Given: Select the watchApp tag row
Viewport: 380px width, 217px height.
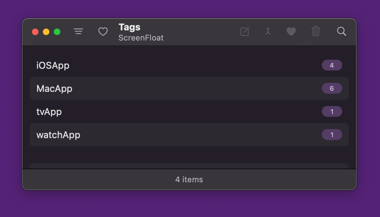Looking at the screenshot, I should tap(189, 135).
